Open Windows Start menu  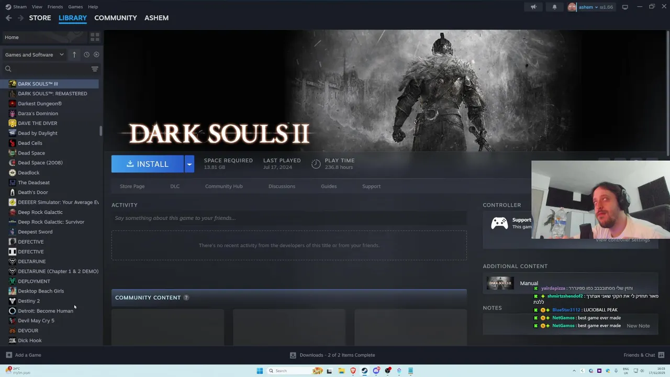coord(260,371)
